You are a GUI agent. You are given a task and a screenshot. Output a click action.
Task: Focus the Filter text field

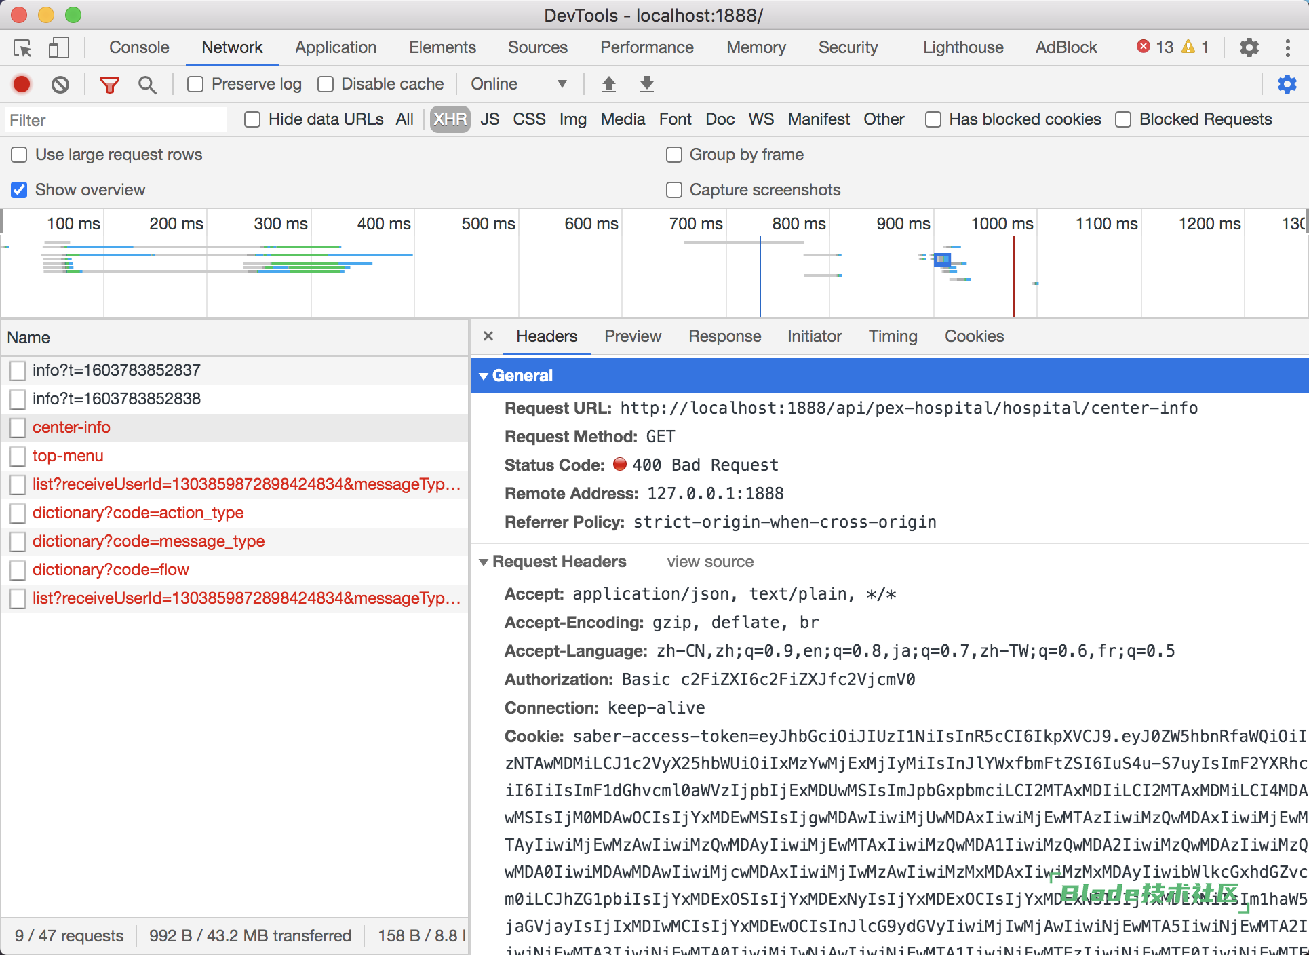(x=116, y=120)
